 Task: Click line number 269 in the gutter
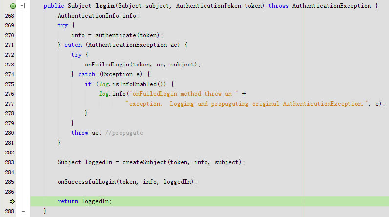coord(9,25)
